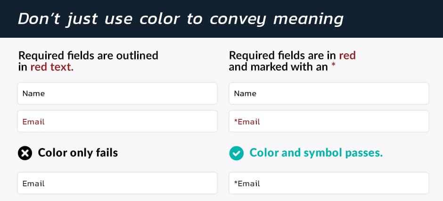Click the red word 'red' in right heading
Image resolution: width=443 pixels, height=201 pixels.
click(x=347, y=55)
